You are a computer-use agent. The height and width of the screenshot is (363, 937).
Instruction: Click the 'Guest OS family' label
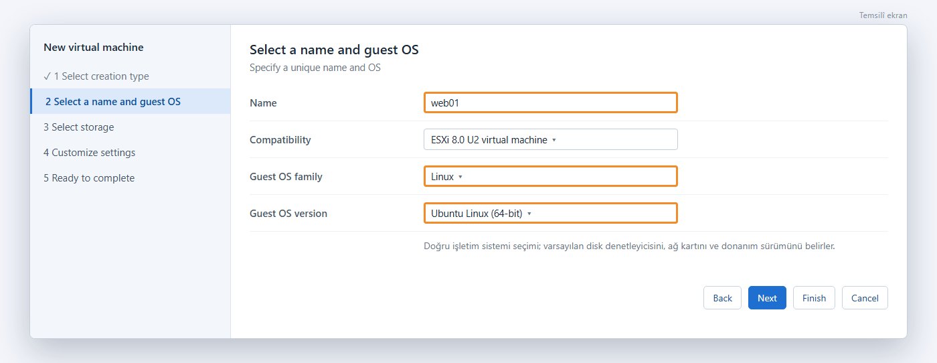(286, 177)
